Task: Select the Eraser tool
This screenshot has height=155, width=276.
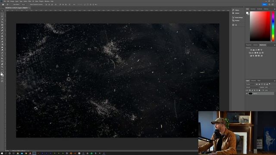Action: (2, 41)
